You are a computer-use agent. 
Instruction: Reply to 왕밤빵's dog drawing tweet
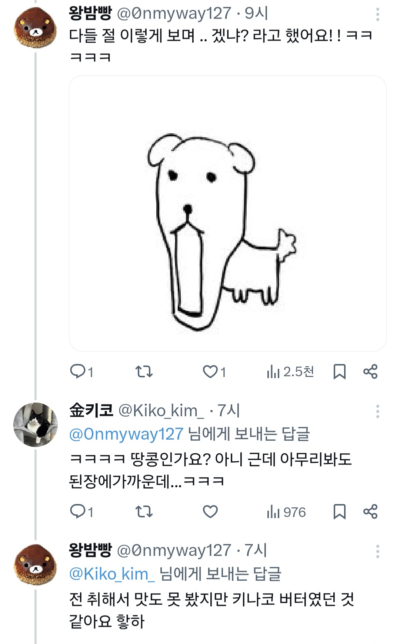(78, 371)
